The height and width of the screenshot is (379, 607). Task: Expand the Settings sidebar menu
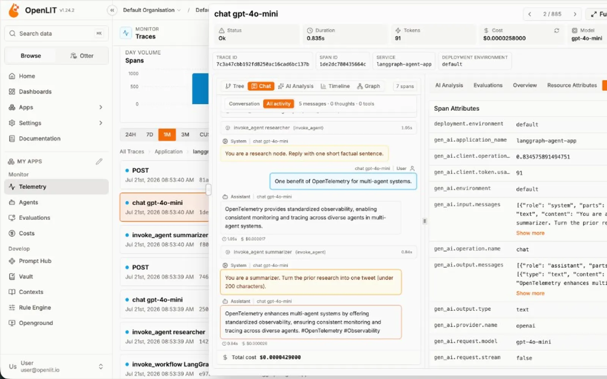coord(57,123)
